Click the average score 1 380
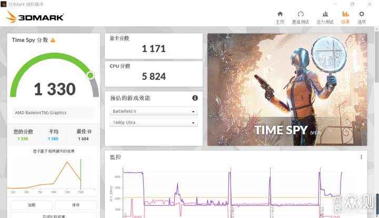This screenshot has width=379, height=218. click(x=53, y=138)
